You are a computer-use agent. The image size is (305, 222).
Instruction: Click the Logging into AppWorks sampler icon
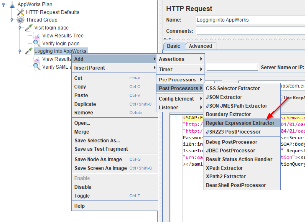[29, 51]
